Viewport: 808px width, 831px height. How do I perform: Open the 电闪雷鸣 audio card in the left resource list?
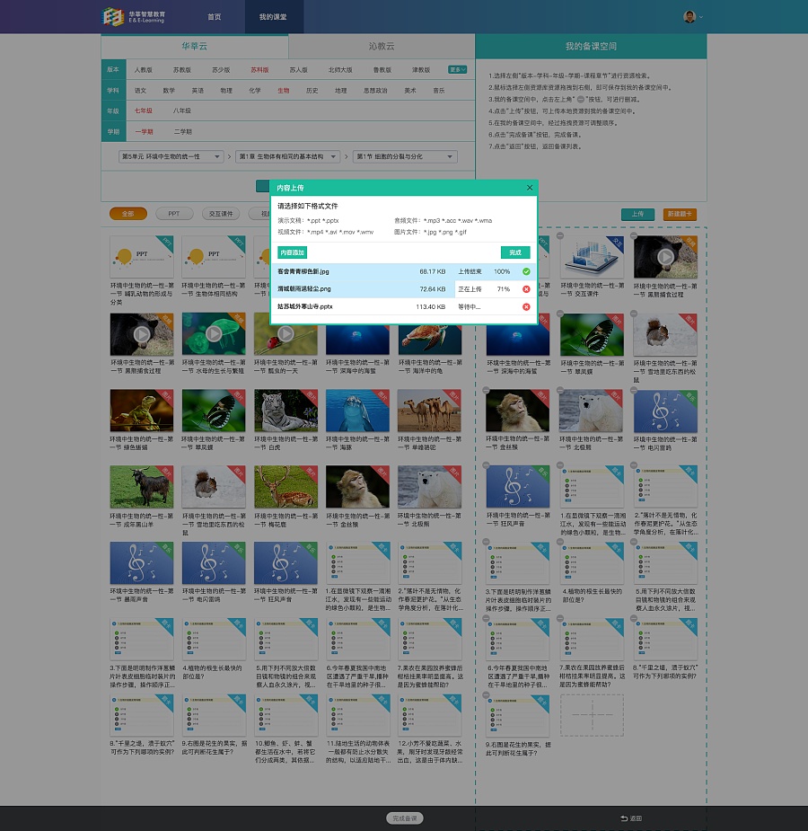pos(214,562)
